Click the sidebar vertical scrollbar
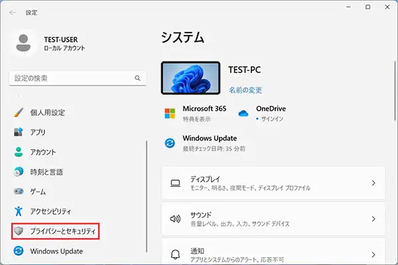 click(147, 196)
